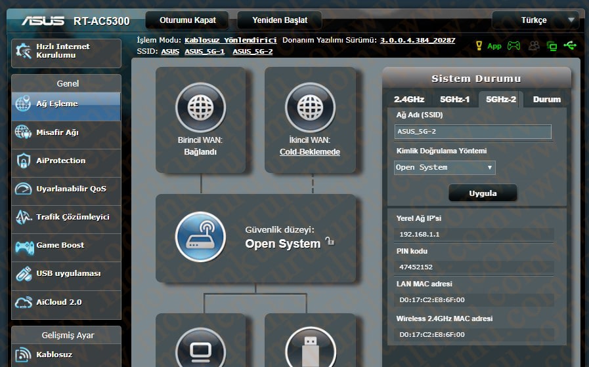Click the Hızlı Internet Kurulumu button

coord(66,53)
